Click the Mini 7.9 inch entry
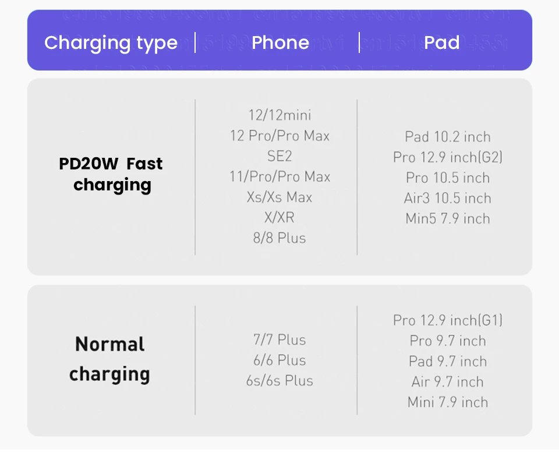The height and width of the screenshot is (453, 559). [x=448, y=402]
